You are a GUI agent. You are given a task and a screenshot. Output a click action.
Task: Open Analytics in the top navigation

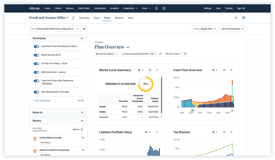114,8
